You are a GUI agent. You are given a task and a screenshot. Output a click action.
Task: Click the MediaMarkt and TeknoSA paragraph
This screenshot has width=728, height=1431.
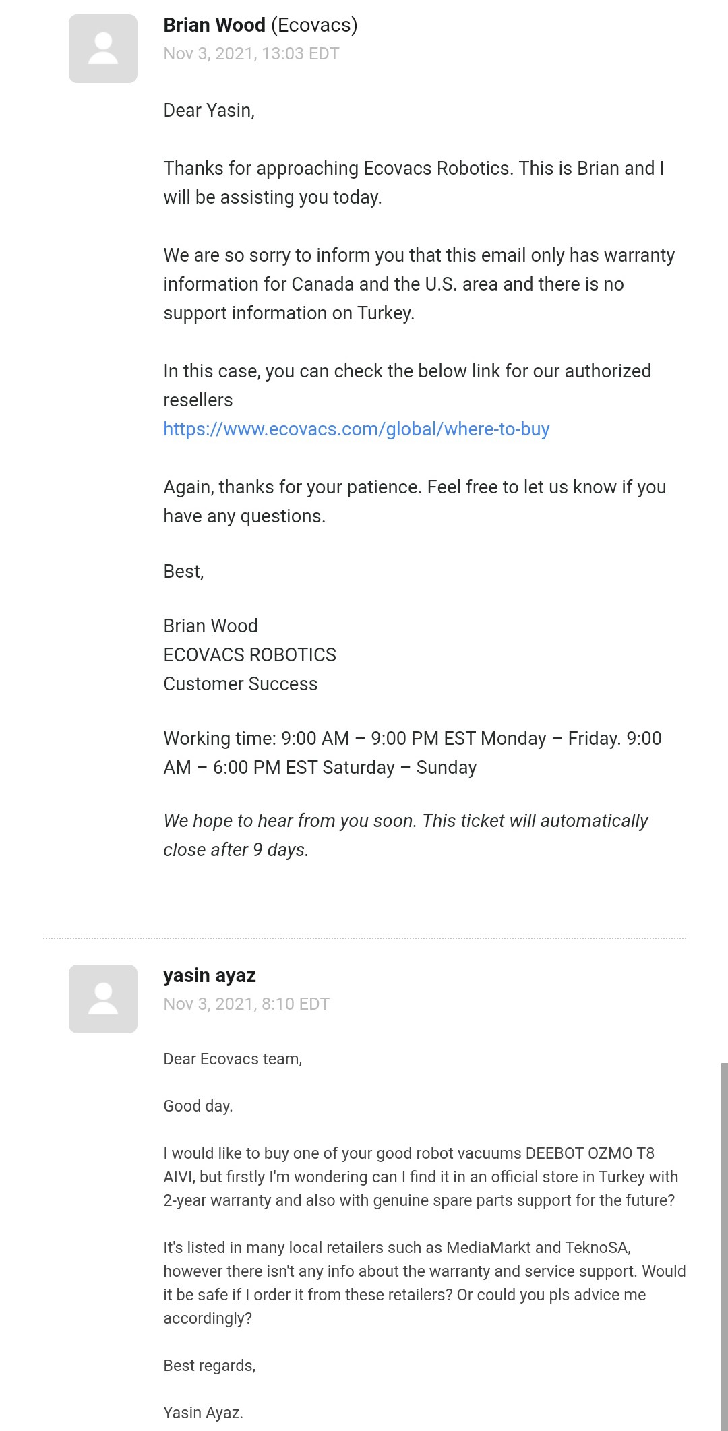pos(425,1283)
